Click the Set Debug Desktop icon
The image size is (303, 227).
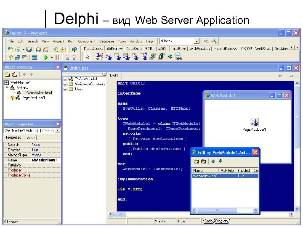tap(214, 41)
